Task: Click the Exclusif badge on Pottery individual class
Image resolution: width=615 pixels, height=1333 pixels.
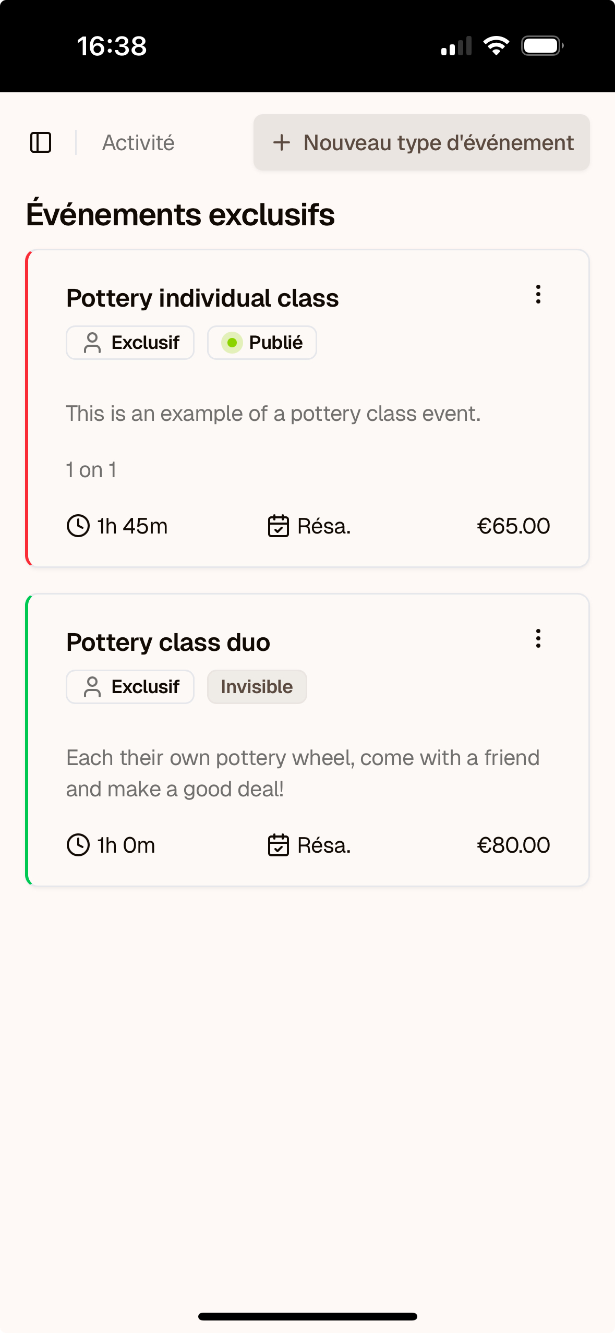Action: 130,343
